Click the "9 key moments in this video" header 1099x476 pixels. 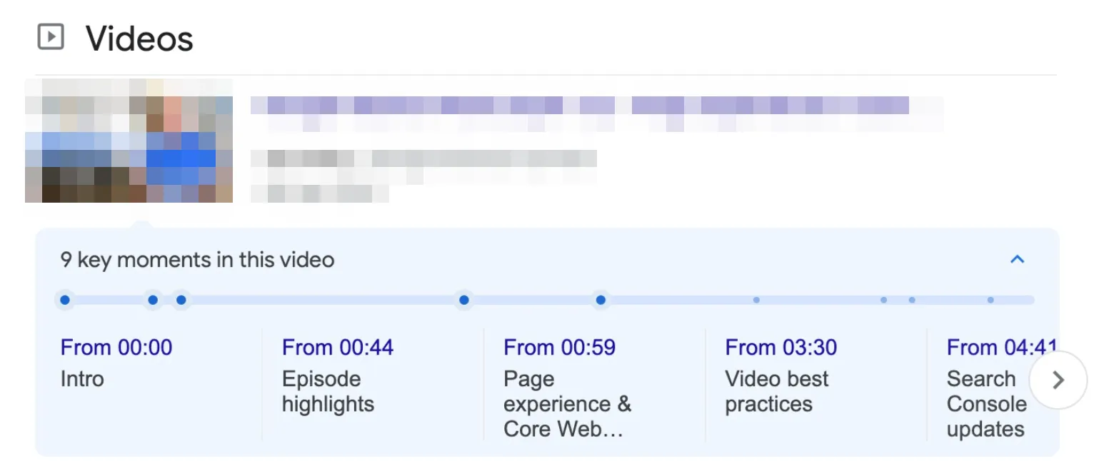(197, 260)
